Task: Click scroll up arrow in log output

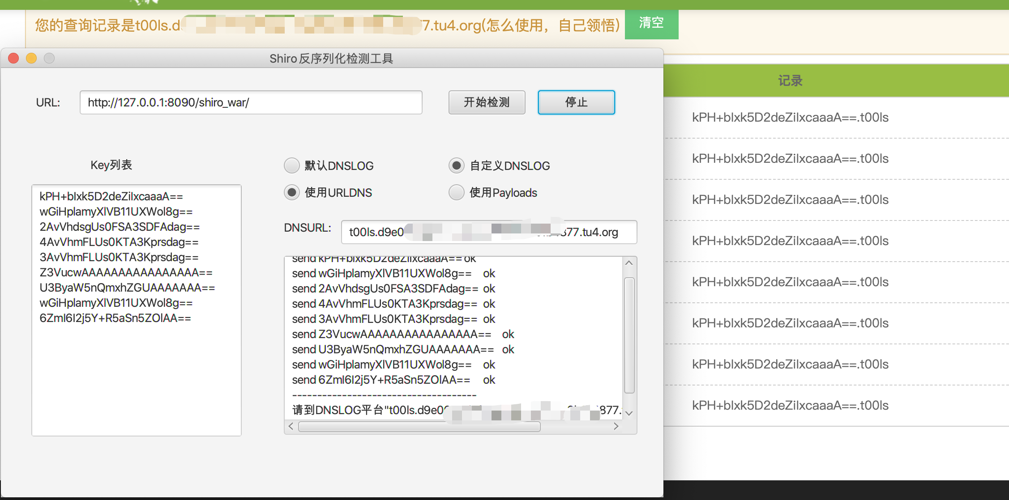Action: [629, 263]
